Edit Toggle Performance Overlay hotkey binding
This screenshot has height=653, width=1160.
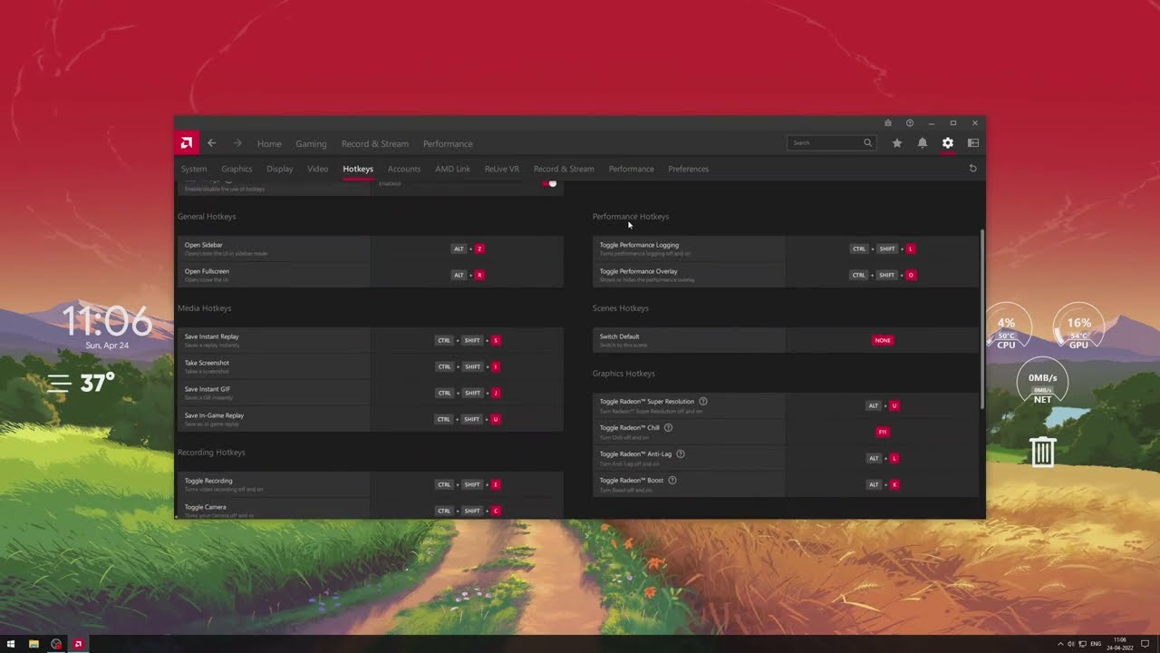pos(883,275)
